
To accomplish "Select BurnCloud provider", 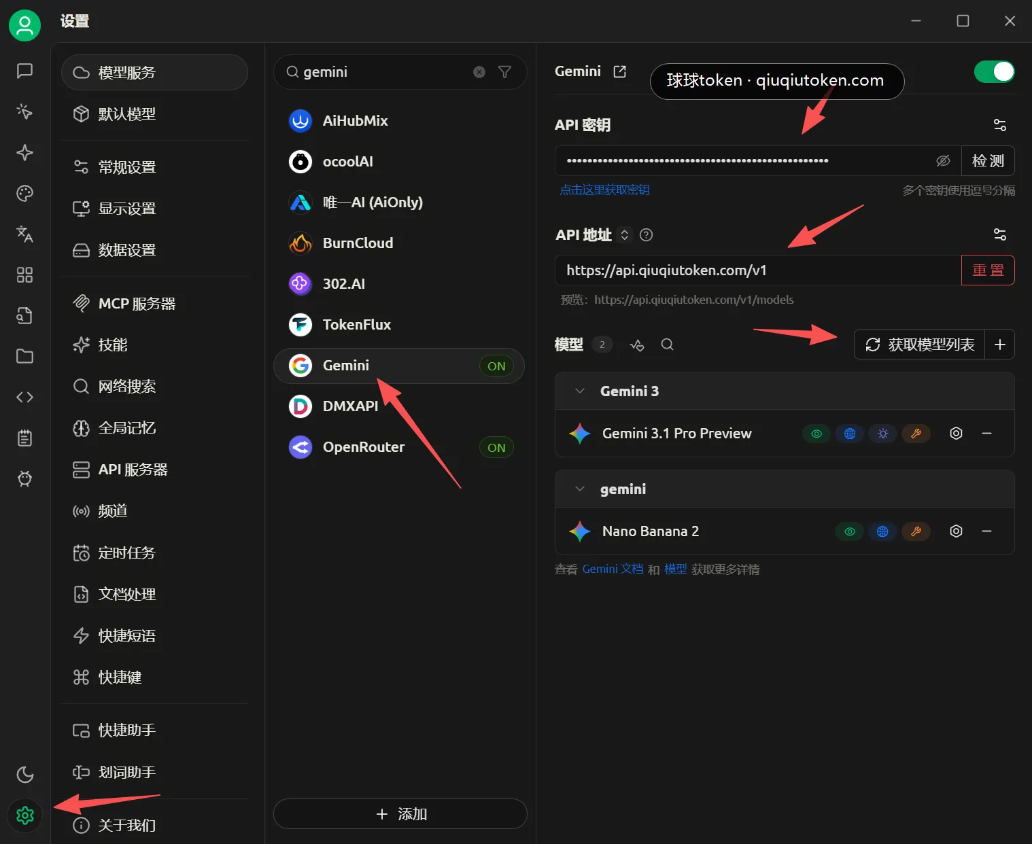I will (x=399, y=243).
